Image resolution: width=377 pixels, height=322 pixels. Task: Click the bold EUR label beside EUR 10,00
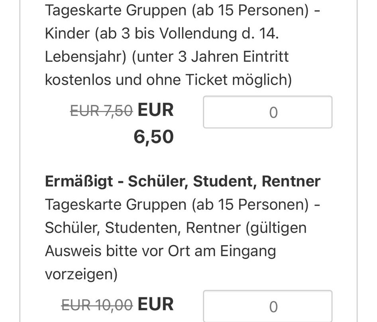155,304
